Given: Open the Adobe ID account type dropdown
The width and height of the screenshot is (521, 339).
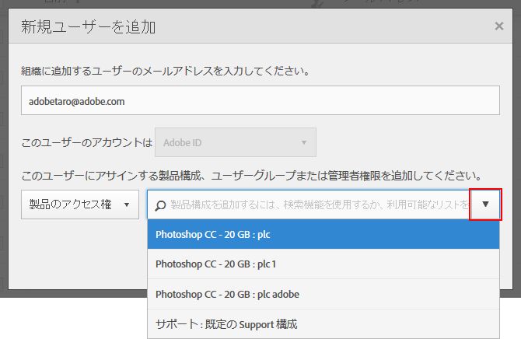Looking at the screenshot, I should click(x=236, y=142).
